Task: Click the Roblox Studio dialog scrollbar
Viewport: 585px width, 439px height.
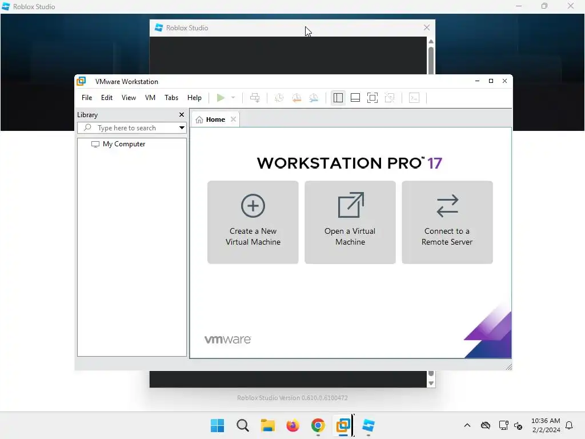Action: [431, 59]
